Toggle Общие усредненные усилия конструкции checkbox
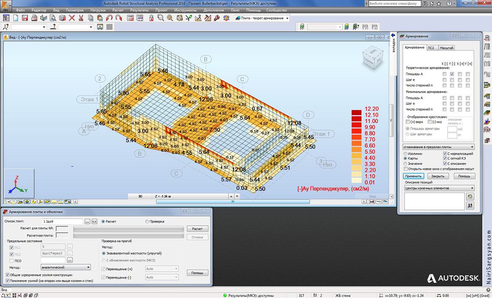 pos(7,275)
